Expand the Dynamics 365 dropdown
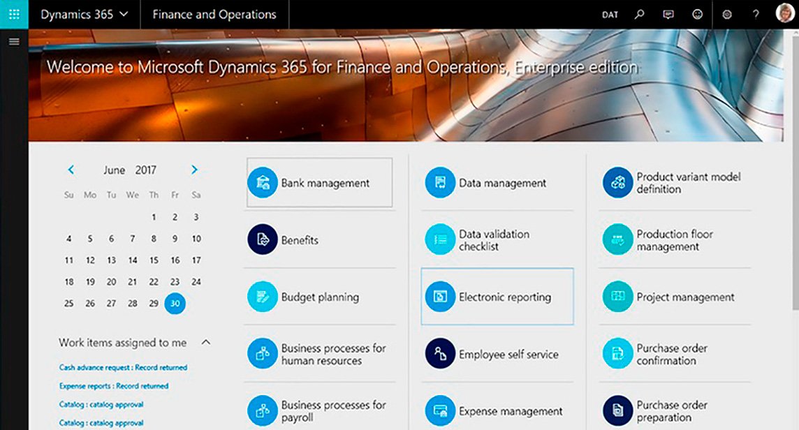799x430 pixels. point(84,14)
